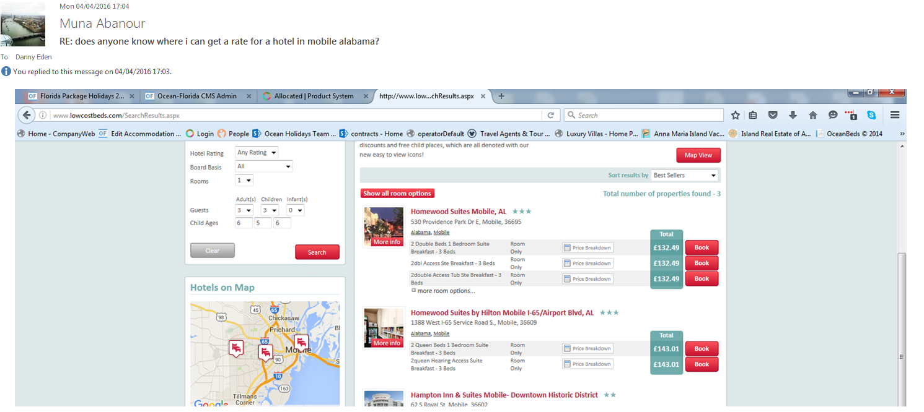This screenshot has height=412, width=924.
Task: Reload the page with the refresh icon
Action: pos(550,115)
